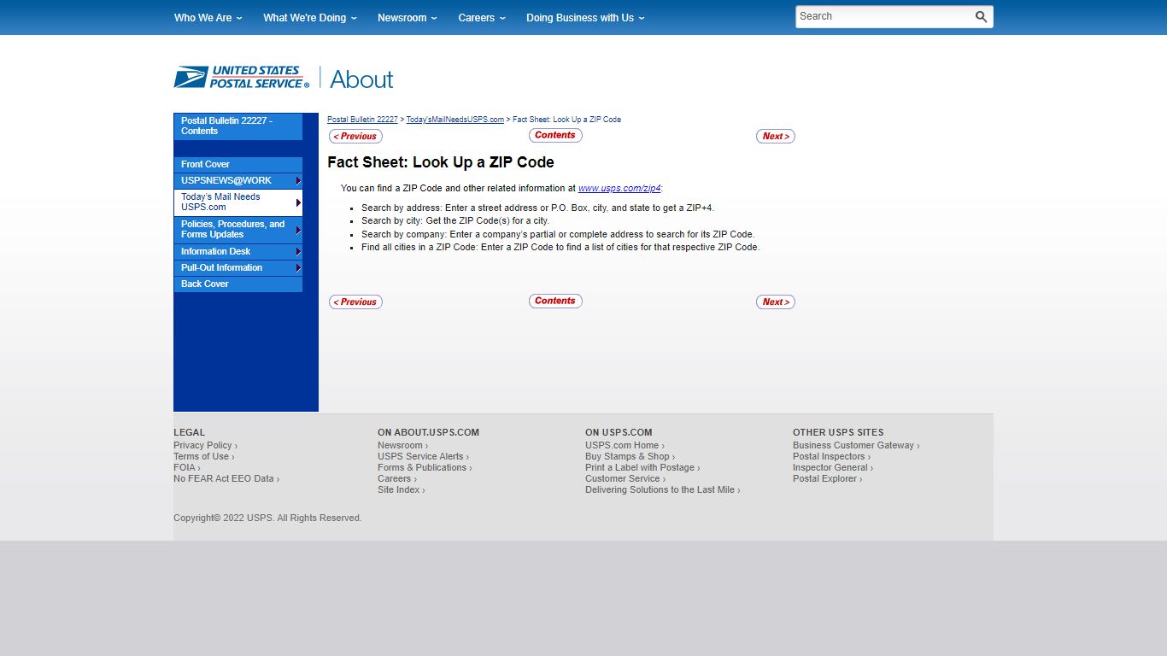Open the Newsroom dropdown menu
Image resolution: width=1167 pixels, height=656 pixels.
tap(408, 18)
